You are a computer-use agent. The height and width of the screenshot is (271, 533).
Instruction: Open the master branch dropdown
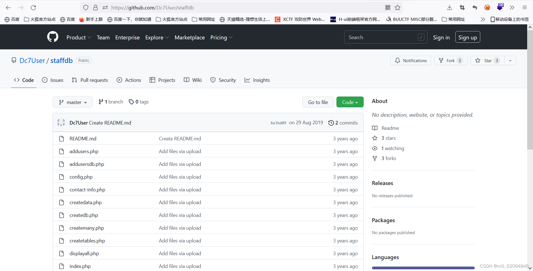(x=73, y=102)
